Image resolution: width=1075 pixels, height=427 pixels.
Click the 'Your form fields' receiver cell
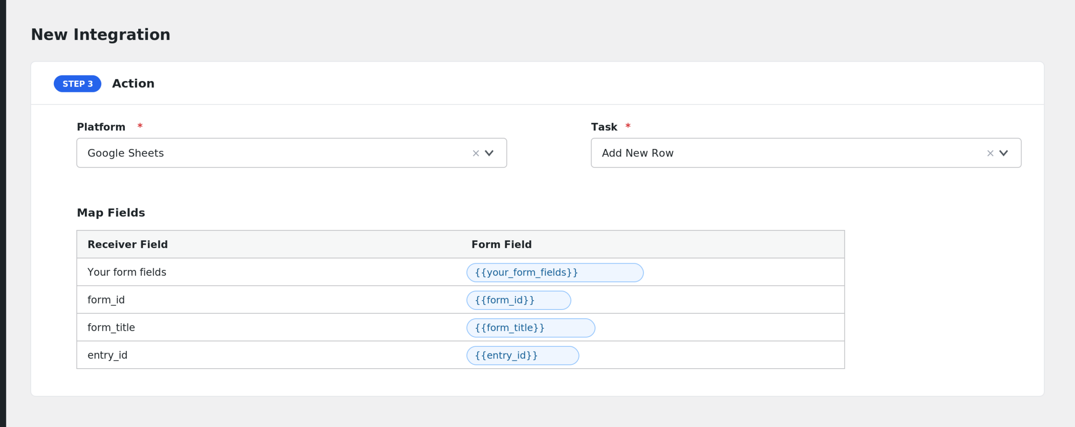click(269, 272)
